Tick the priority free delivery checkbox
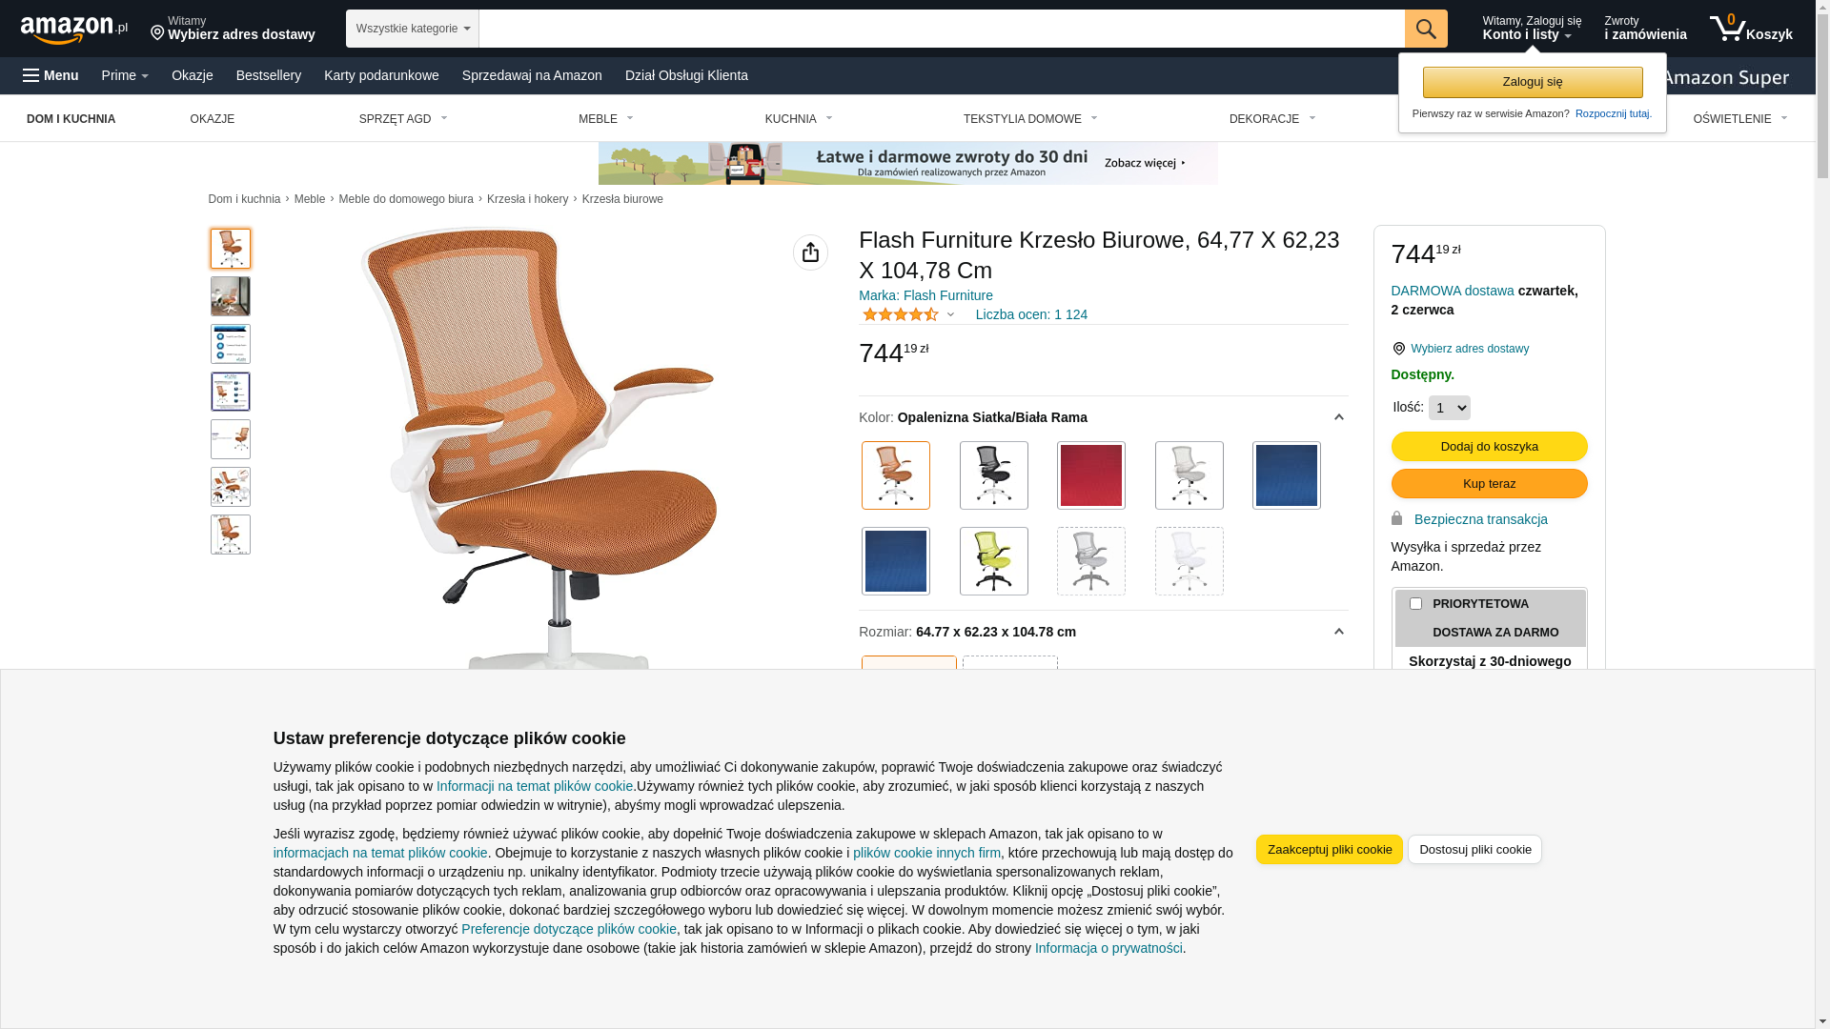The width and height of the screenshot is (1830, 1029). 1415,604
